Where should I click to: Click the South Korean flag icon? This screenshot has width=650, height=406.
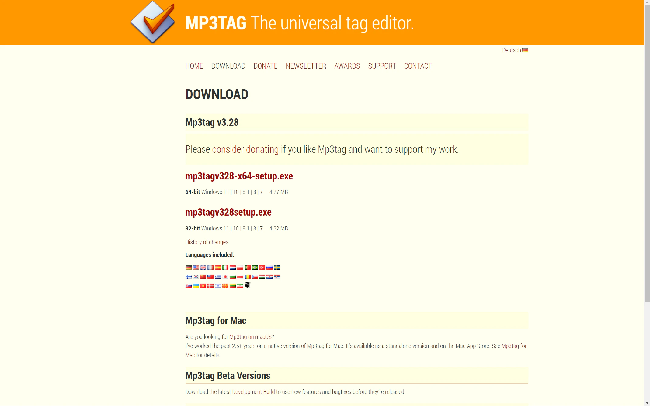pos(196,277)
